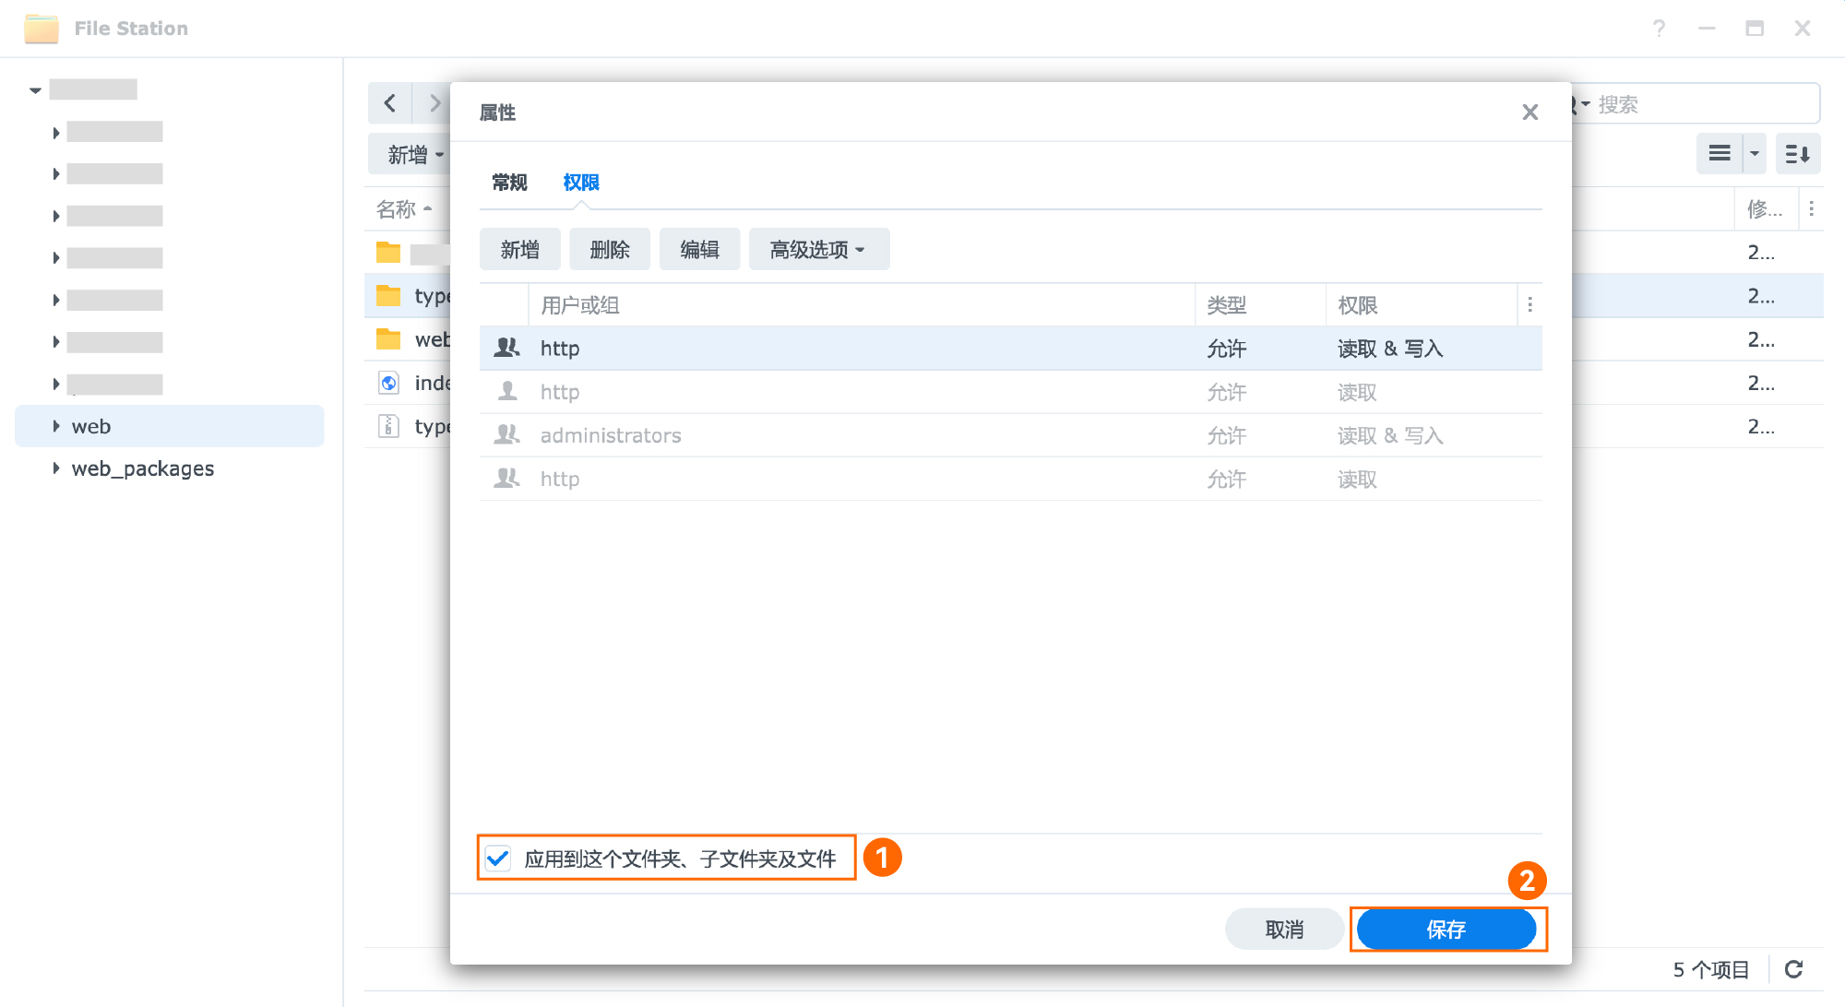Switch to the 常规 tab
Screen dimensions: 1845x1007
point(509,183)
